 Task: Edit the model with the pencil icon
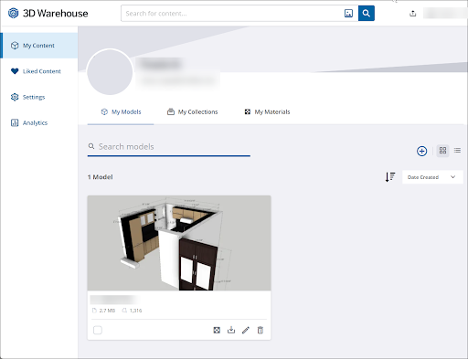coord(246,330)
